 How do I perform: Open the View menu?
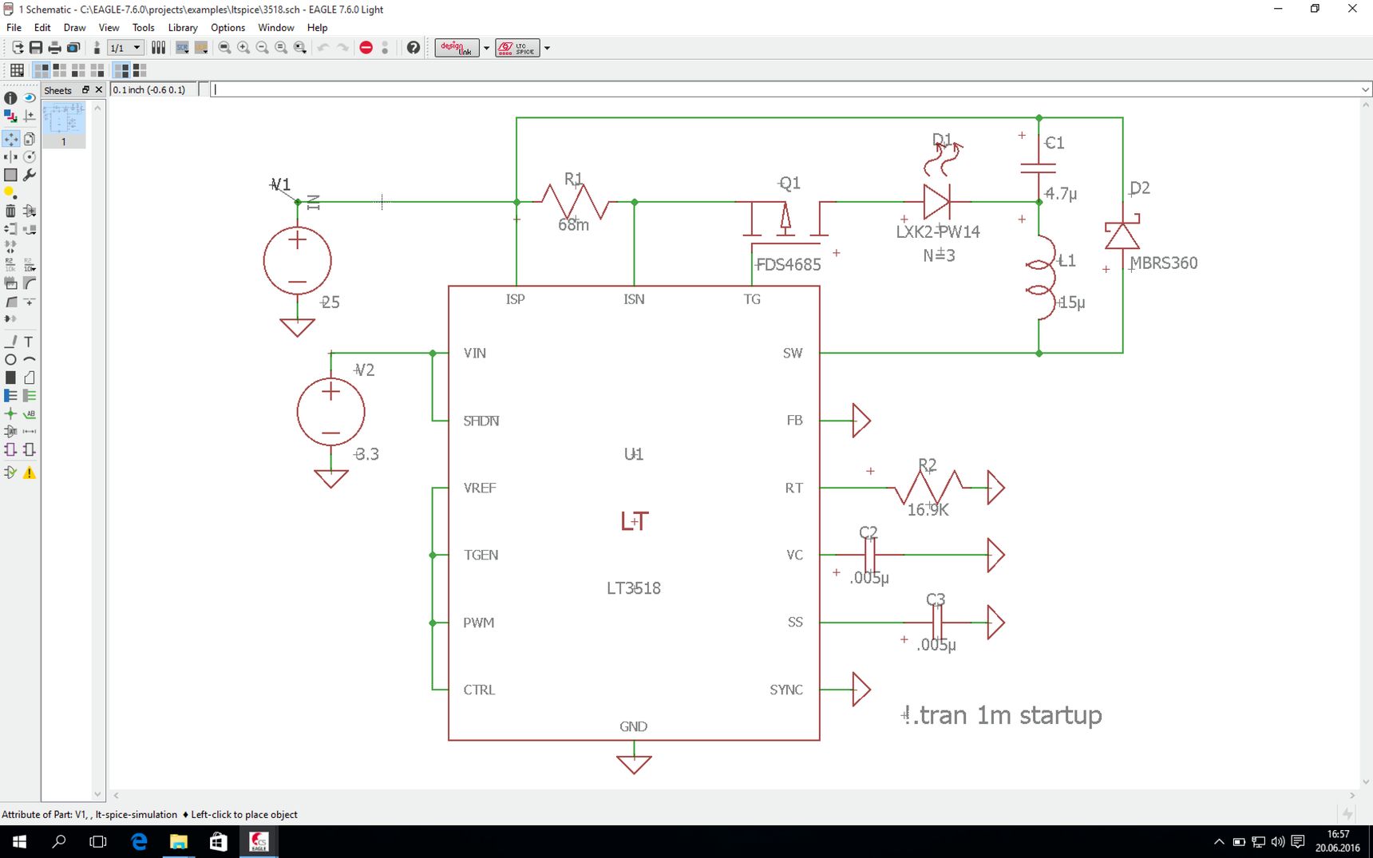pyautogui.click(x=109, y=27)
